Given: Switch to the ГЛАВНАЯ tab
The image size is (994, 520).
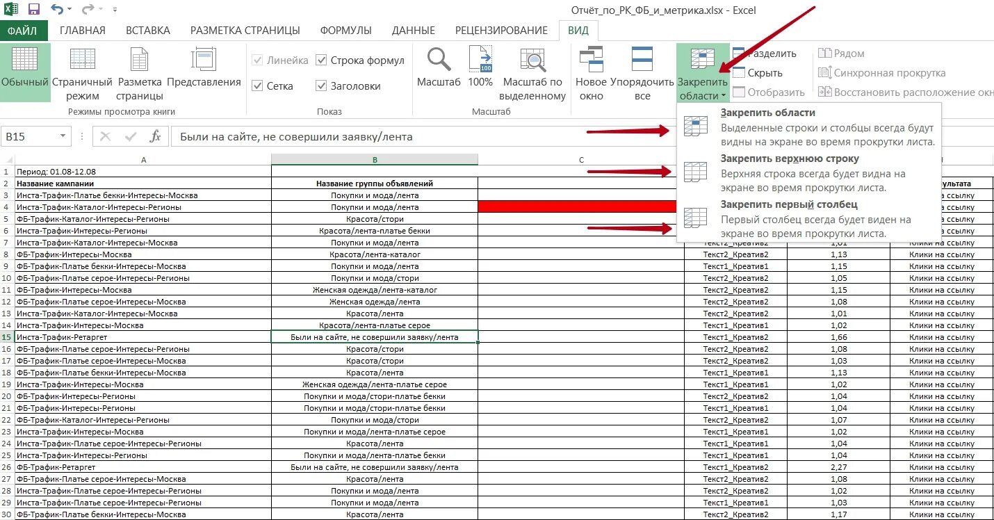Looking at the screenshot, I should (82, 31).
